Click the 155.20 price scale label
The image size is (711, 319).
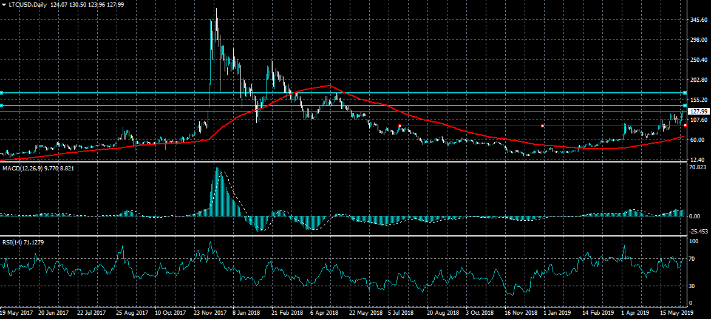pyautogui.click(x=698, y=99)
